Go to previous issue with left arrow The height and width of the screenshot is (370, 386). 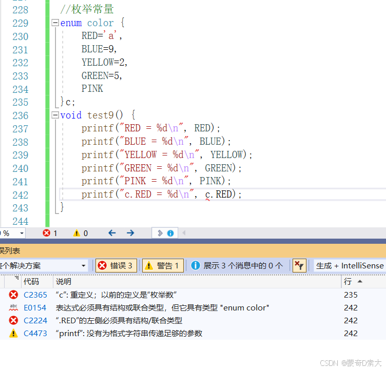point(112,233)
